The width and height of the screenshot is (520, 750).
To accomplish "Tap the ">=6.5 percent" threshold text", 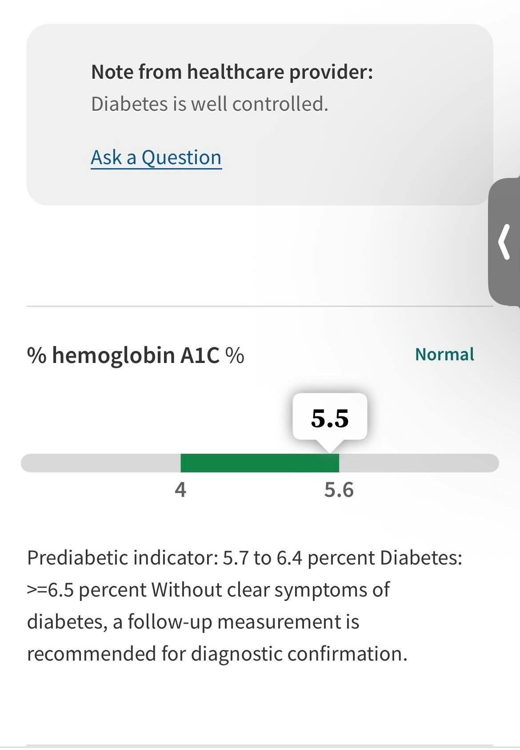I will coord(87,590).
